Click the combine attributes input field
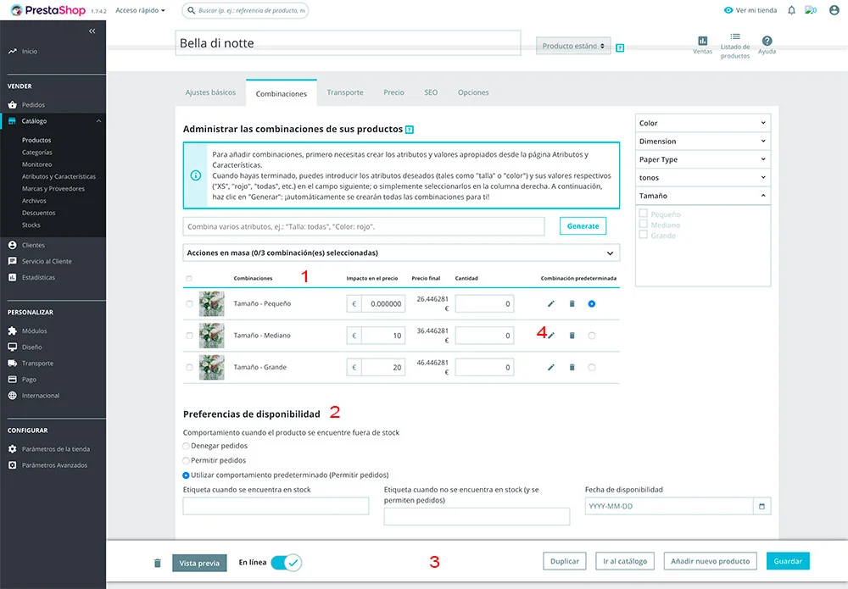The height and width of the screenshot is (589, 848). (364, 226)
